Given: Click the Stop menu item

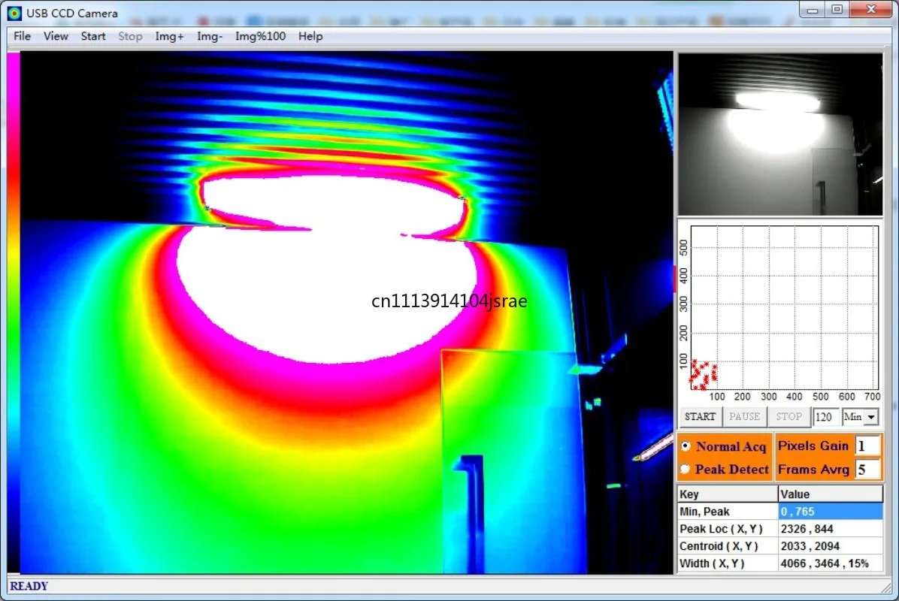Looking at the screenshot, I should [x=130, y=36].
